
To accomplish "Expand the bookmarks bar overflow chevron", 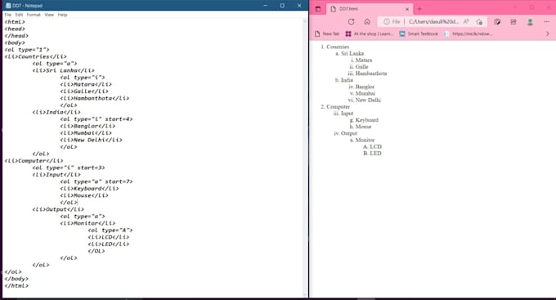I will pyautogui.click(x=548, y=34).
